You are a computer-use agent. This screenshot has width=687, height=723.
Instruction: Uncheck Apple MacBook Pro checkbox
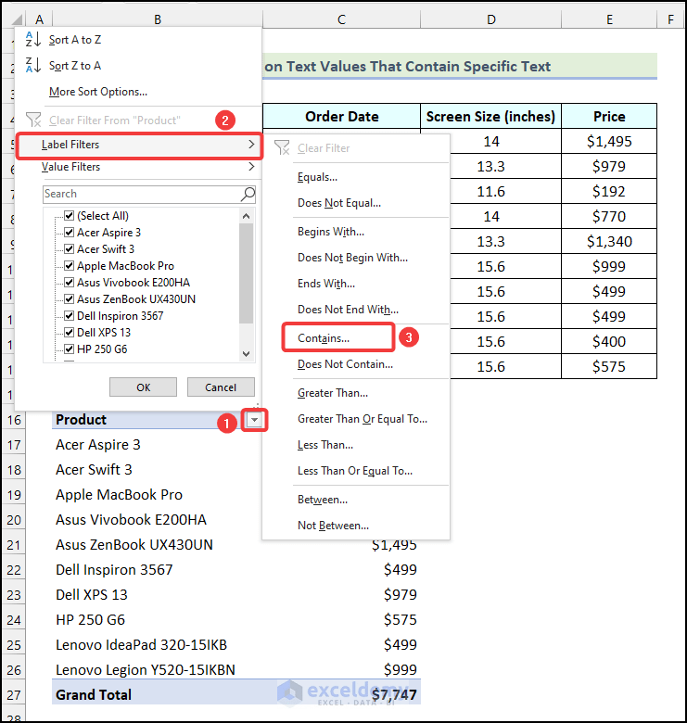coord(70,266)
